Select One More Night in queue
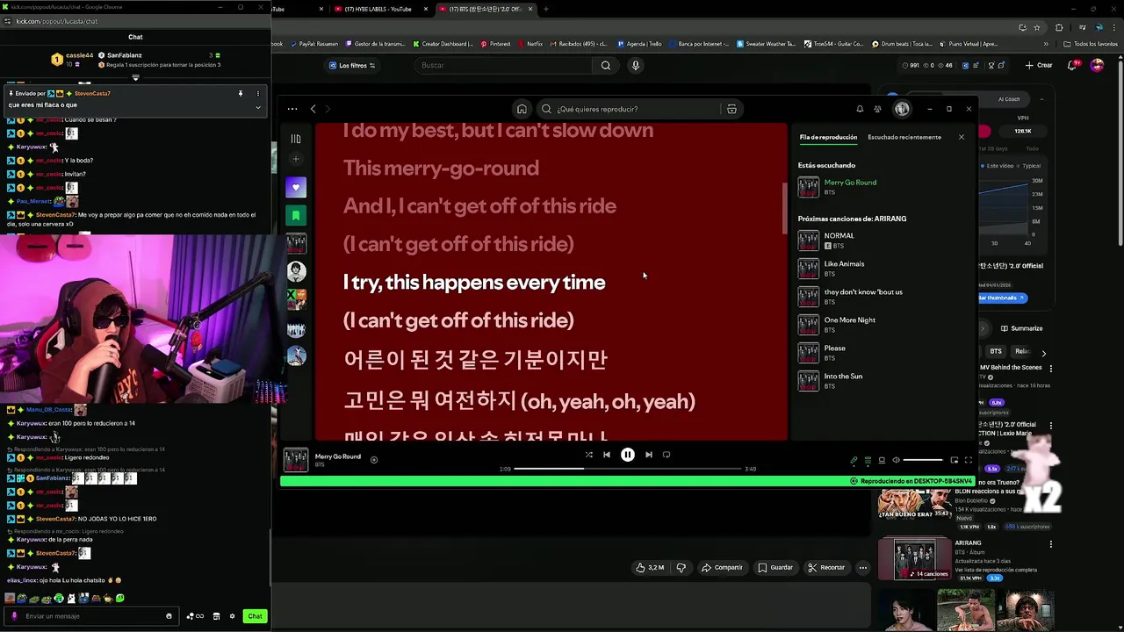Screen dimensions: 1124x632 (x=882, y=324)
